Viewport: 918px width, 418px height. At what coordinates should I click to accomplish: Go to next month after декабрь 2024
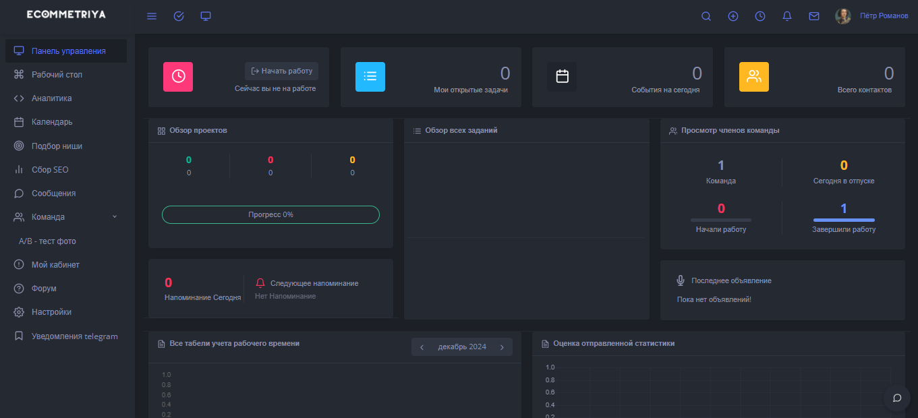click(x=502, y=347)
